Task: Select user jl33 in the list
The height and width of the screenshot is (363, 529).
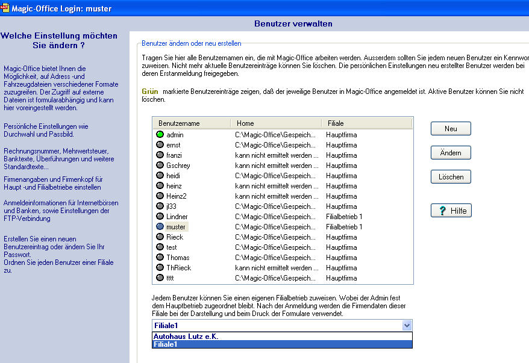Action: coord(171,206)
